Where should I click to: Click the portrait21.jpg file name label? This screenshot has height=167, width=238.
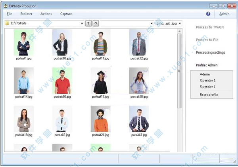pos(101,135)
